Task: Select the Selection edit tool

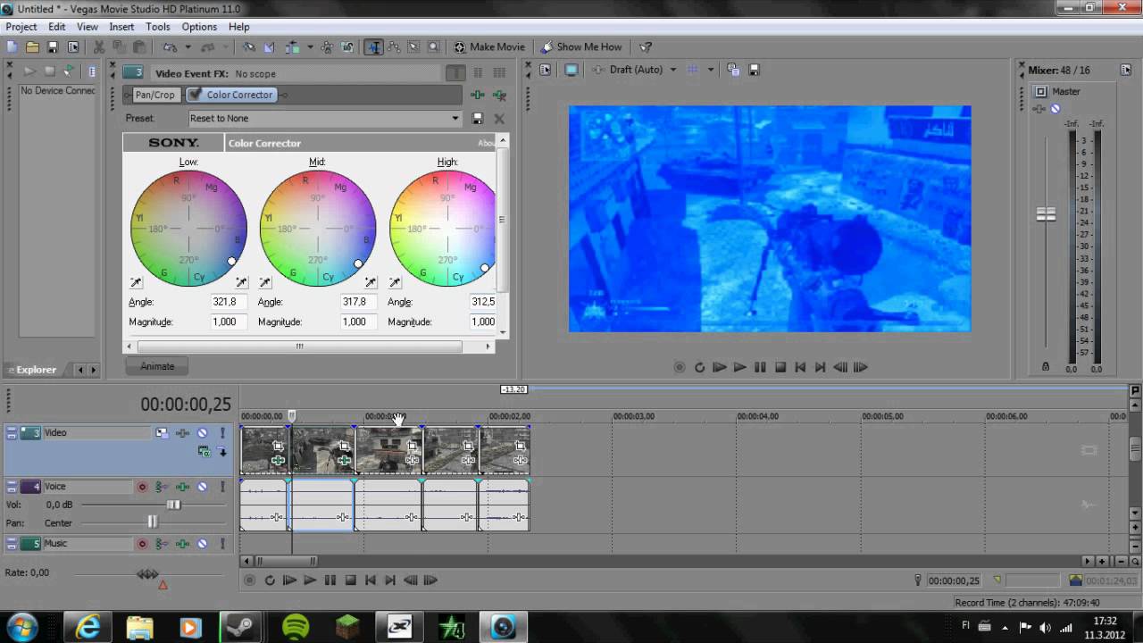Action: [x=413, y=46]
